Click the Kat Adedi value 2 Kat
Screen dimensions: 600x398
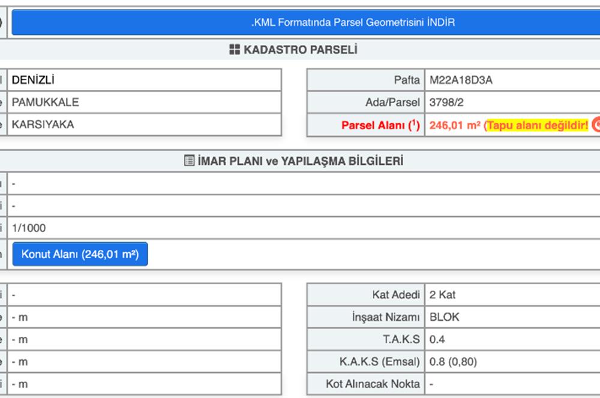(443, 295)
